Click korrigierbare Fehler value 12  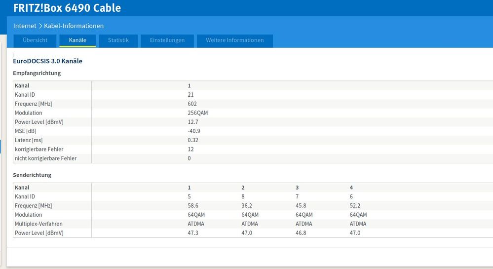(x=190, y=150)
